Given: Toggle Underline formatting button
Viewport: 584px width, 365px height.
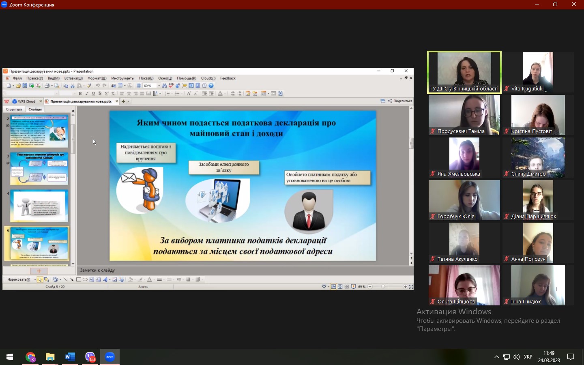Looking at the screenshot, I should pos(93,94).
